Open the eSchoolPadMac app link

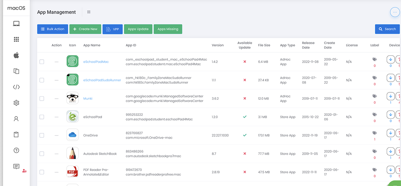(96, 62)
